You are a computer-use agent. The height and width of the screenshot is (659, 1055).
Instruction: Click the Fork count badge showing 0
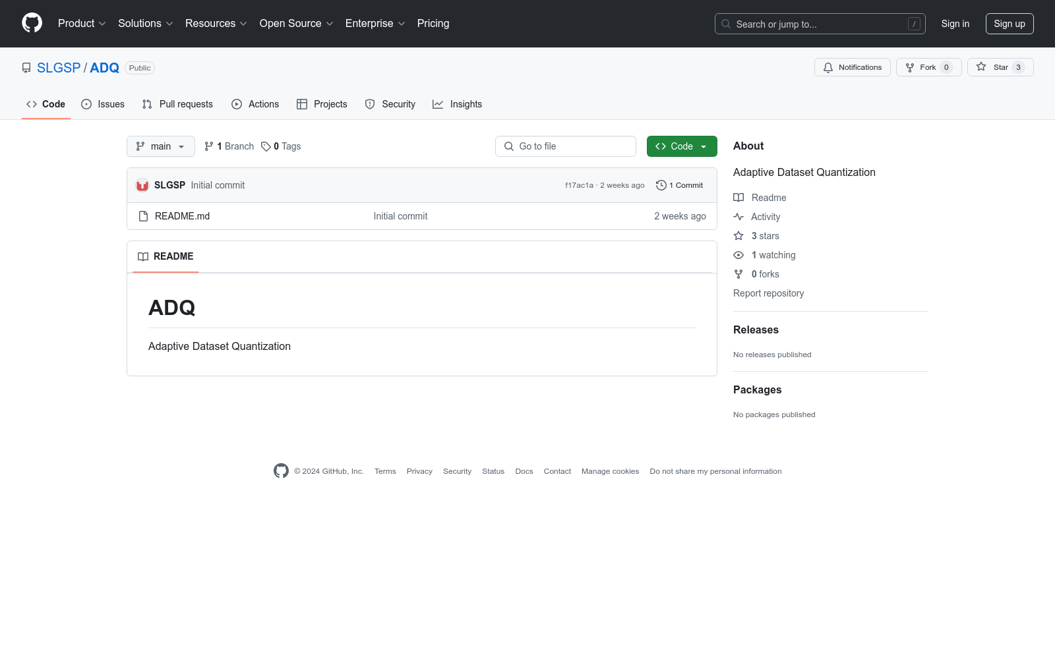946,67
